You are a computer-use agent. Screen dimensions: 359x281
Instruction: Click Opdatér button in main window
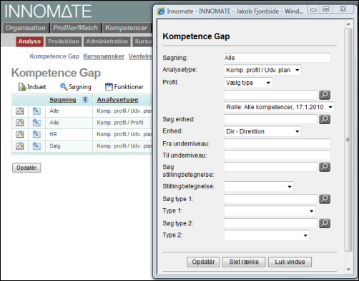(x=26, y=168)
